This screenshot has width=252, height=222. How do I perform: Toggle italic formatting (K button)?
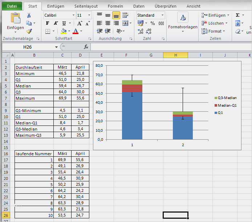(56, 23)
